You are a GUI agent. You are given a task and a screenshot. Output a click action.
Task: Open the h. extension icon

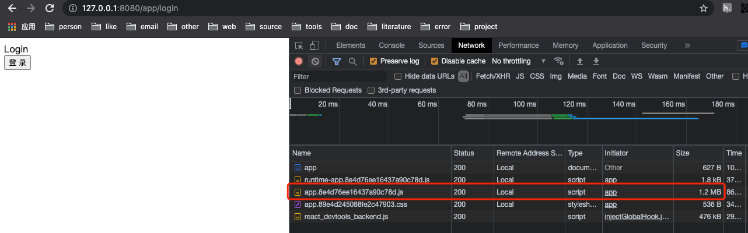[727, 8]
